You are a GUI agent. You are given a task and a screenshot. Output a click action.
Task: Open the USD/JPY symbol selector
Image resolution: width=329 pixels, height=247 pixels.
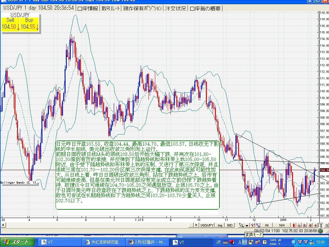point(207,225)
